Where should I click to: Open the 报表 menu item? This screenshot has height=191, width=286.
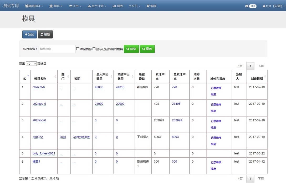tap(118, 6)
